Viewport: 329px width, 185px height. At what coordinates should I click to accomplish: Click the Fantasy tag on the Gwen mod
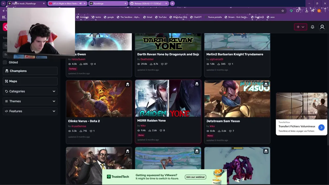[x=72, y=69]
